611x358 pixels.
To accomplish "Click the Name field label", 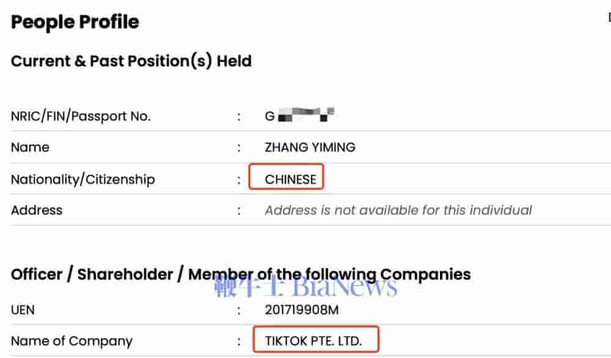I will 30,147.
